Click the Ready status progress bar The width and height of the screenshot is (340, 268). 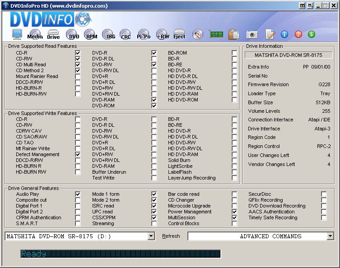coord(120,254)
